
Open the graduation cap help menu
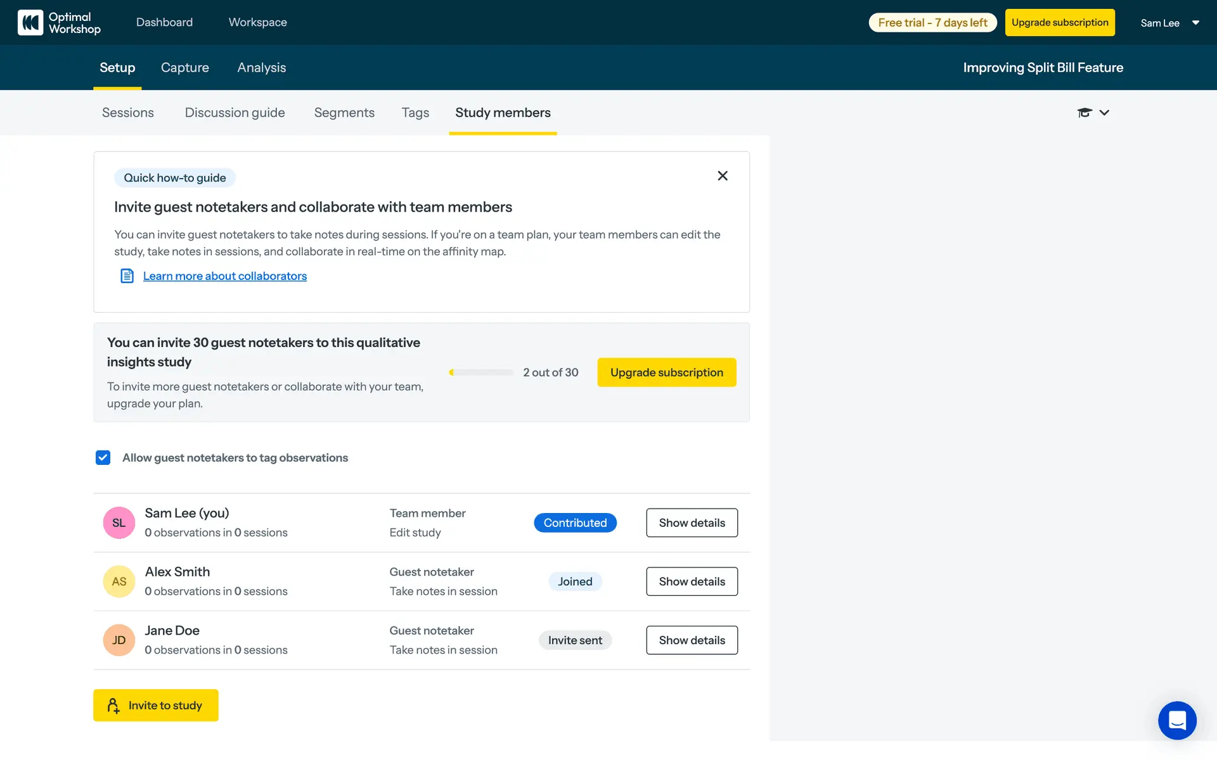point(1085,113)
